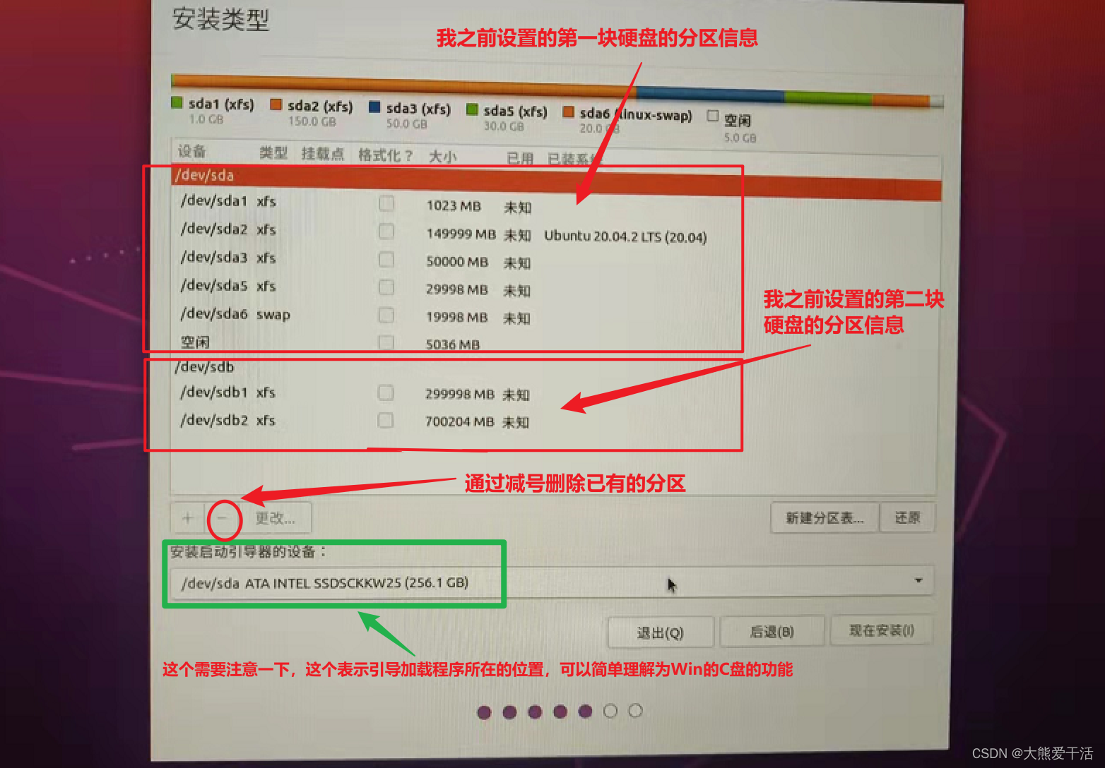Toggle format checkbox for /dev/sdb1
Image resolution: width=1105 pixels, height=768 pixels.
coord(385,392)
